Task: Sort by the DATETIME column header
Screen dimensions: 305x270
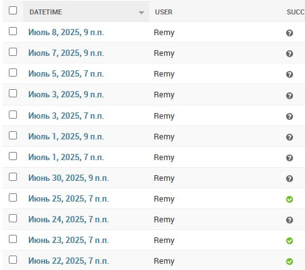Action: 46,12
